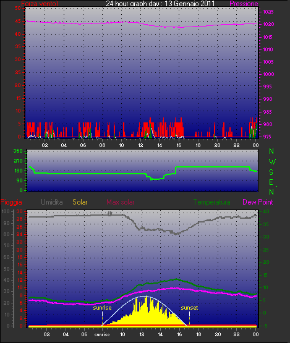This screenshot has width=290, height=343.
Task: Click the sunset marker in solar chart
Action: pos(189,308)
